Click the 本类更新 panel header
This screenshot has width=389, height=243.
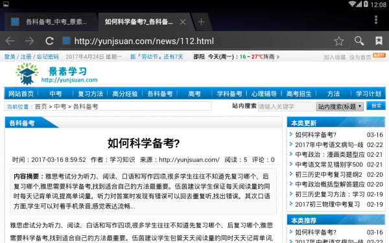[336, 123]
